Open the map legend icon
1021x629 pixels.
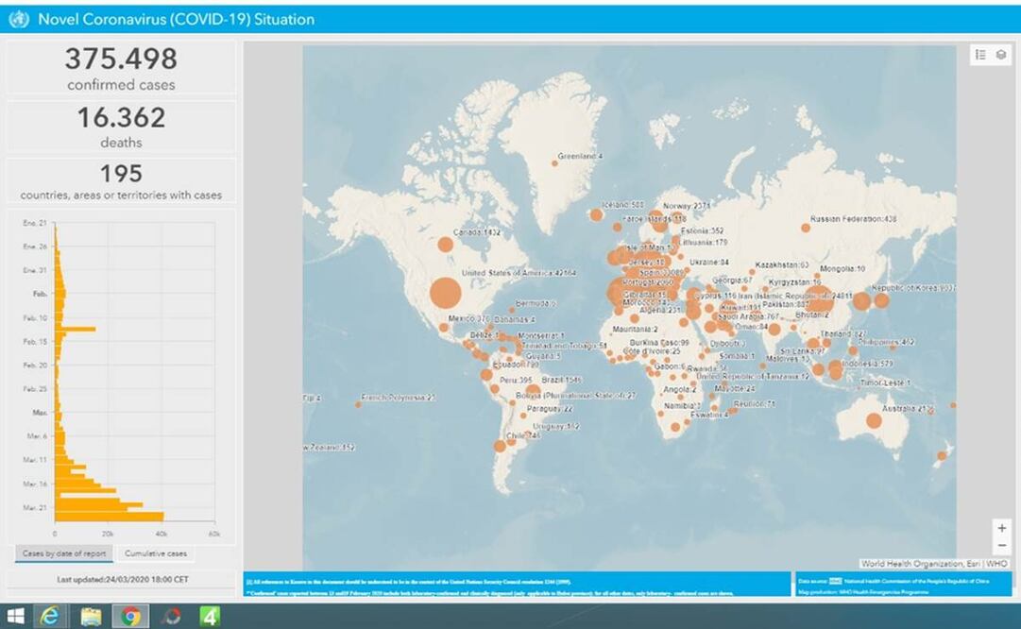point(979,54)
